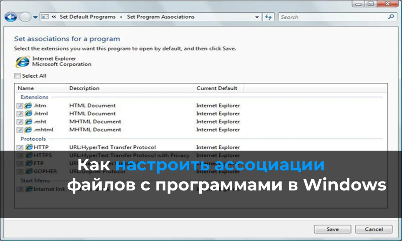Click the IE icon beside .htm
This screenshot has height=241, width=402.
(28, 105)
